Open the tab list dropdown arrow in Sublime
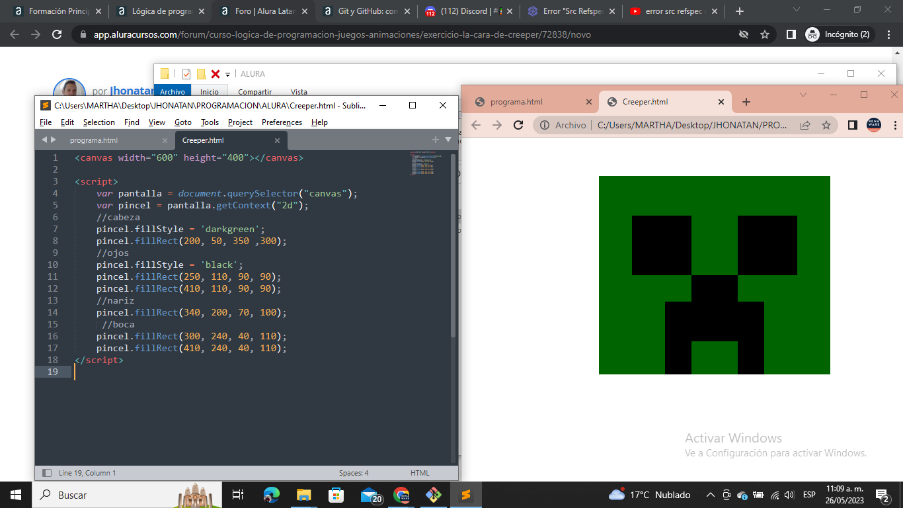Screen dimensions: 903x508 (x=448, y=140)
